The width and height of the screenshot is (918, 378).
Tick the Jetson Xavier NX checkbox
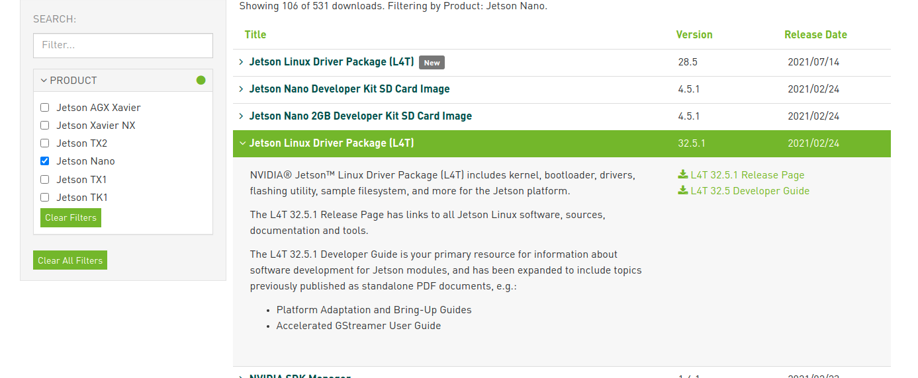coord(45,126)
